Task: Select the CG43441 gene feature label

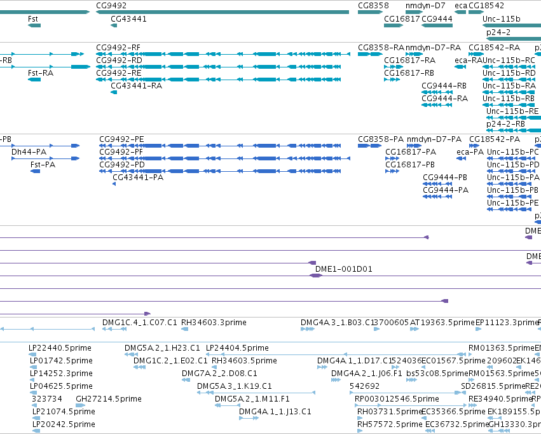Action: [128, 19]
